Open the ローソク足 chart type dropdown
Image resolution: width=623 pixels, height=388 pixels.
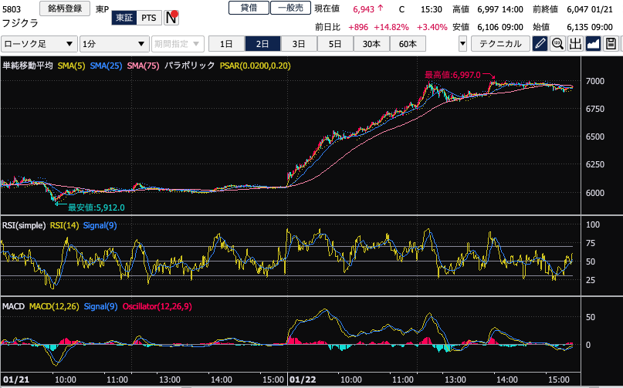(x=39, y=44)
